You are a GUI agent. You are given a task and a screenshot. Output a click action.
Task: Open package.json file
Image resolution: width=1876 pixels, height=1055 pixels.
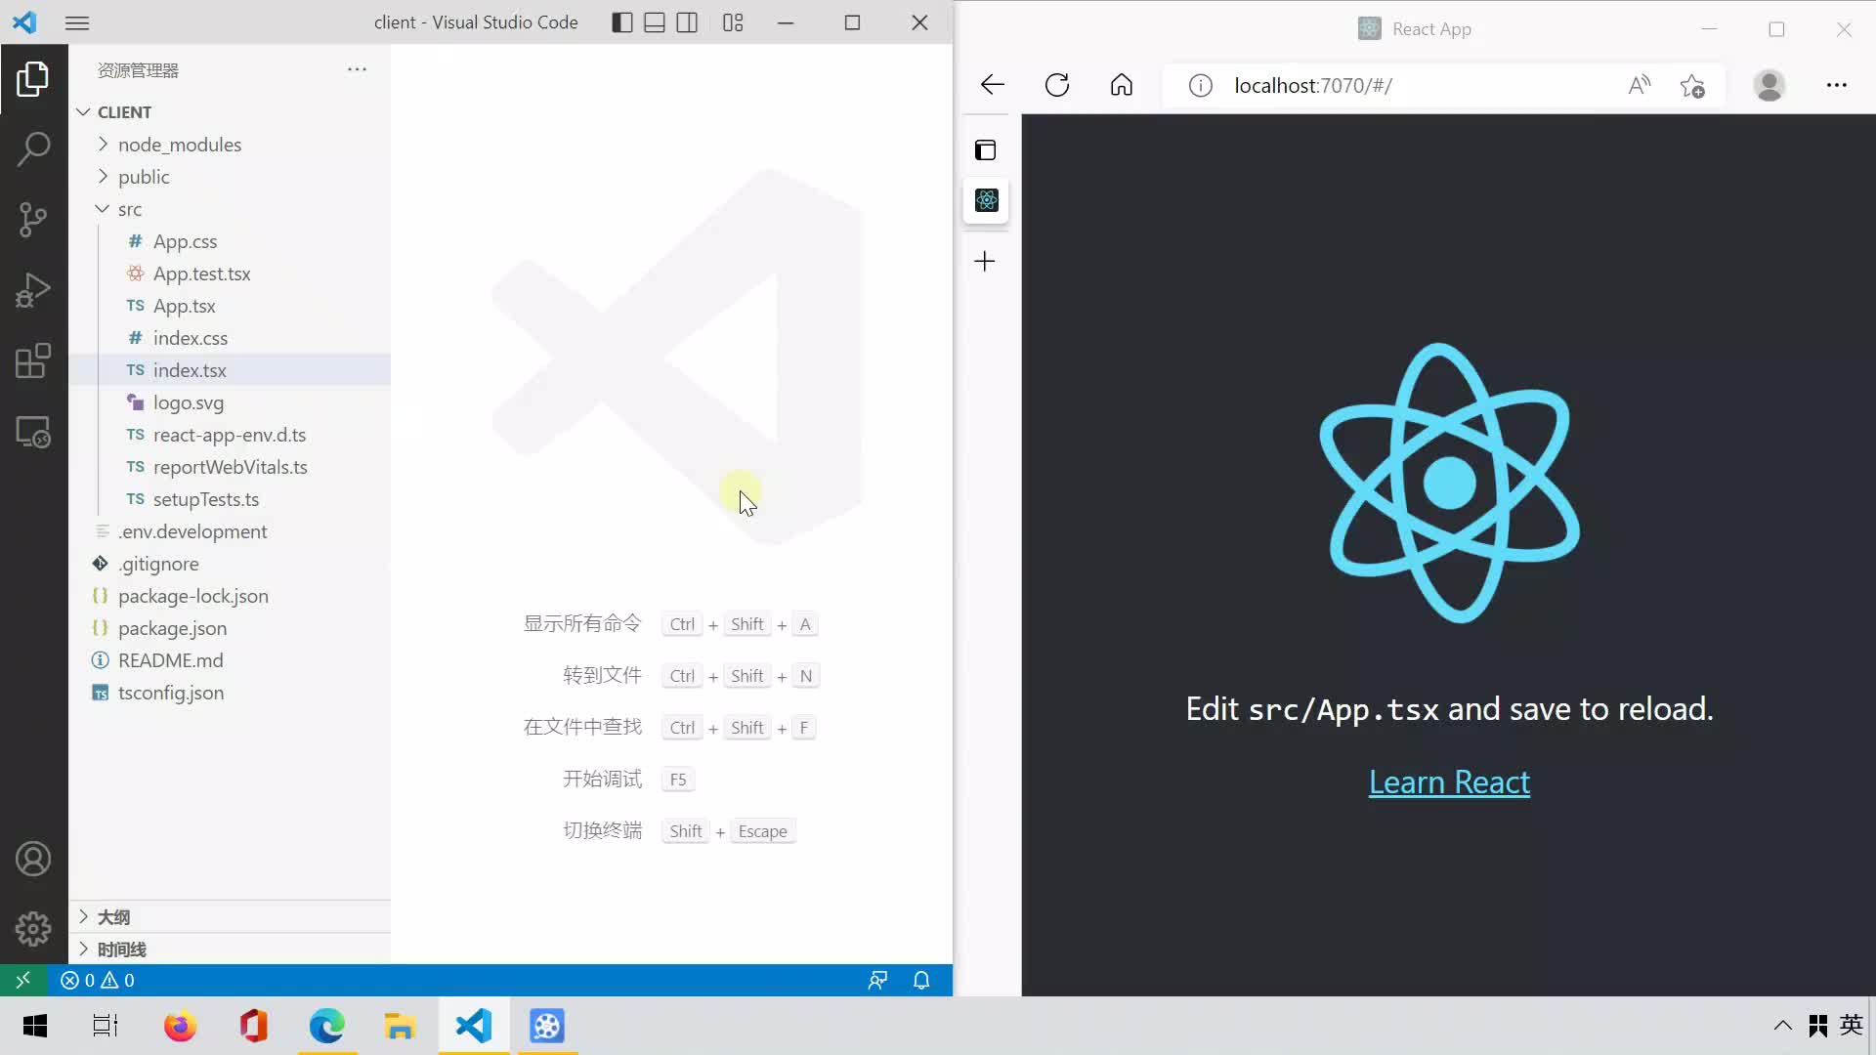(x=230, y=628)
